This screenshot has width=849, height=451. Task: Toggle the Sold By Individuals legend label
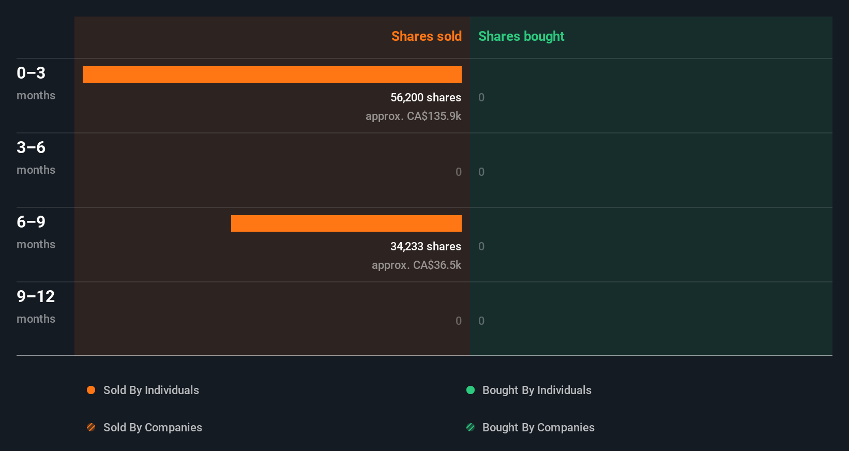(x=151, y=390)
